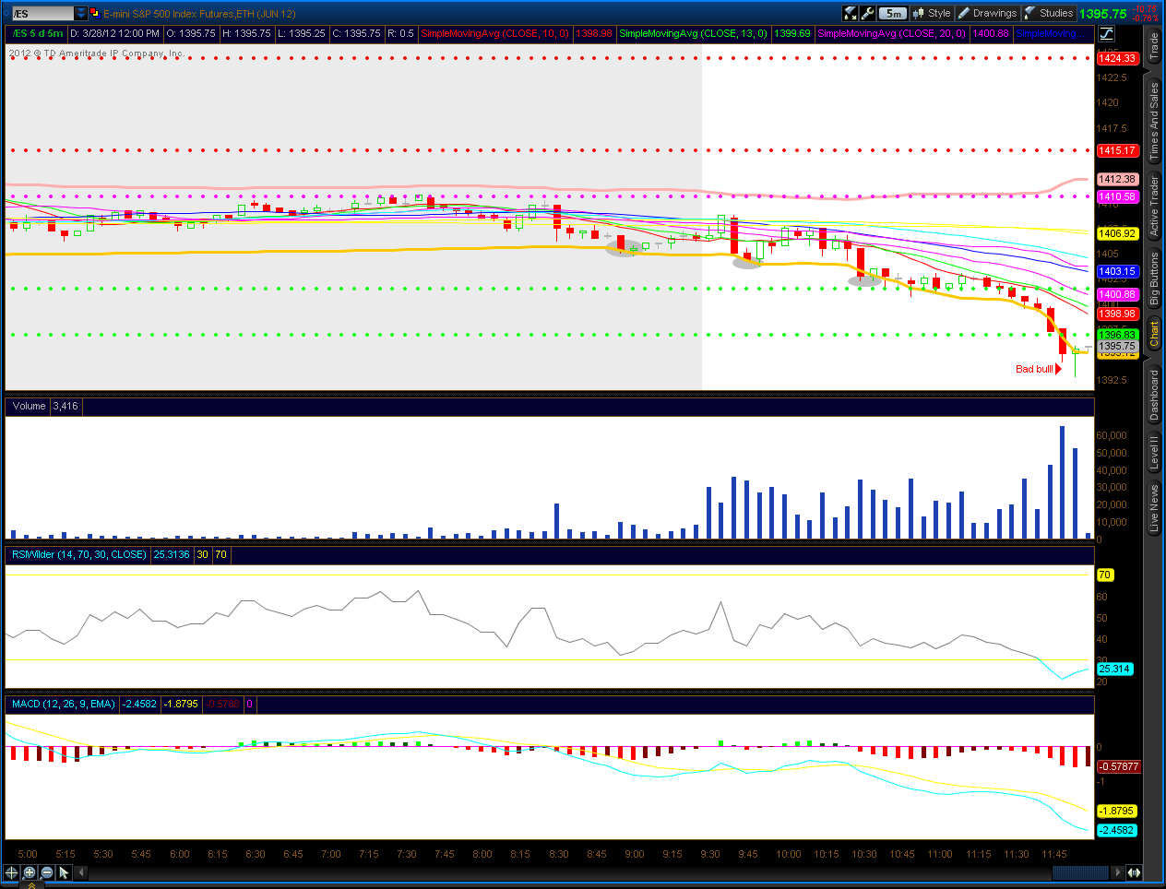This screenshot has width=1166, height=889.
Task: Switch to the Trade side tab
Action: (1154, 47)
